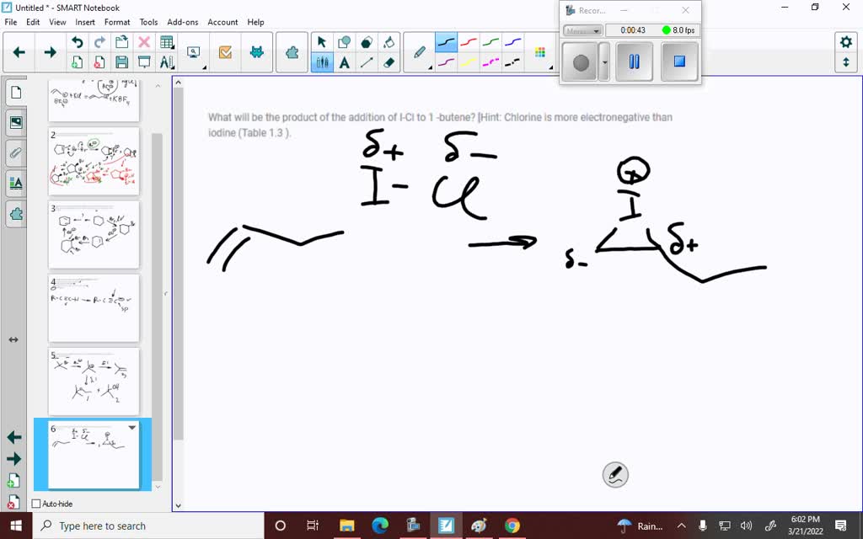Viewport: 863px width, 539px height.
Task: Select the red pen color swatch
Action: click(x=469, y=42)
